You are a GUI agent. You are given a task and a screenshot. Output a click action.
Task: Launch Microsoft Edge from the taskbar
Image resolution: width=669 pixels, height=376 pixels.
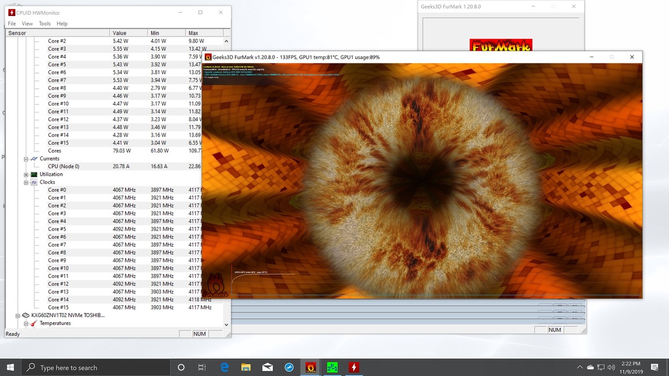point(224,367)
